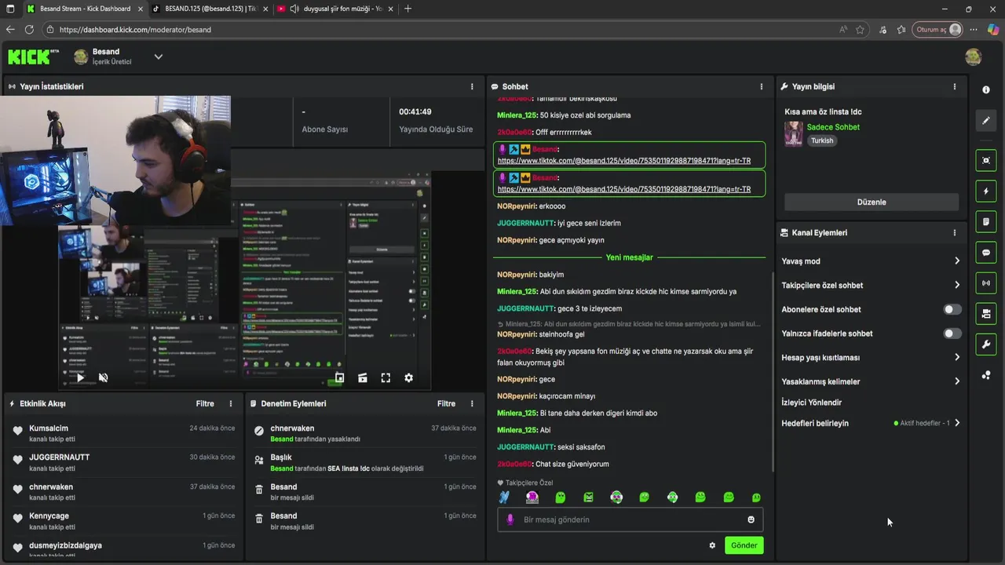Expand channel dropdown next to Besand

(x=158, y=56)
